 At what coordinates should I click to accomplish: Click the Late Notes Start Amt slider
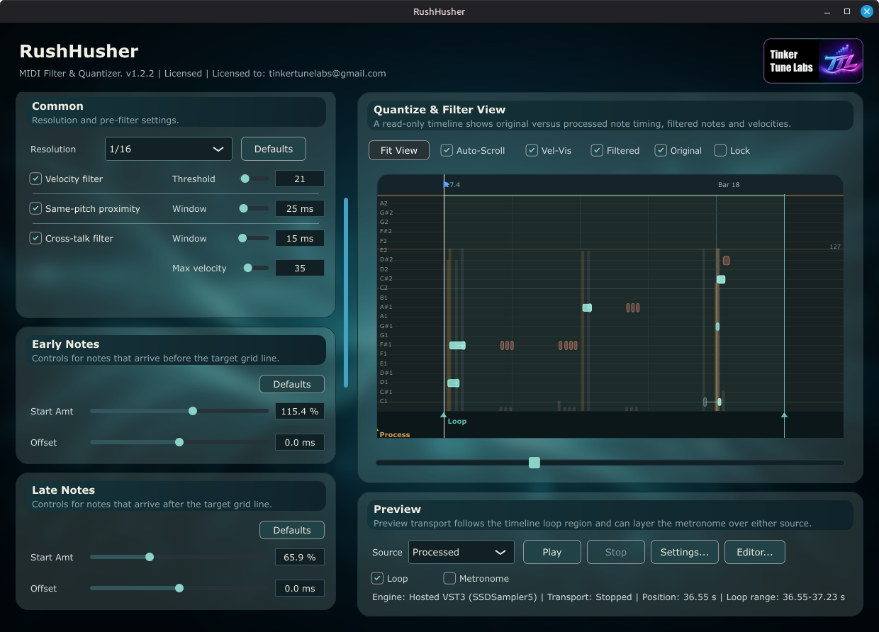(x=179, y=557)
